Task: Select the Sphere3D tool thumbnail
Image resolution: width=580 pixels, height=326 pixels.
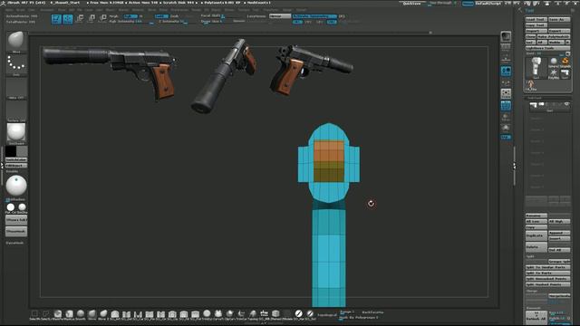Action: (x=554, y=62)
